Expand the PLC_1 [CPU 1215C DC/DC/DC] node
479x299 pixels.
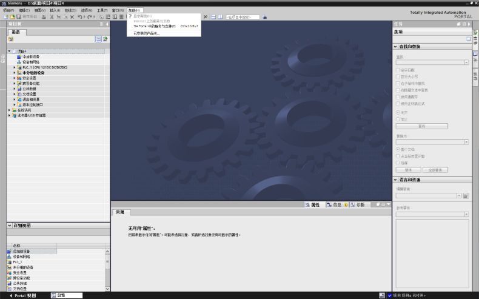14,67
